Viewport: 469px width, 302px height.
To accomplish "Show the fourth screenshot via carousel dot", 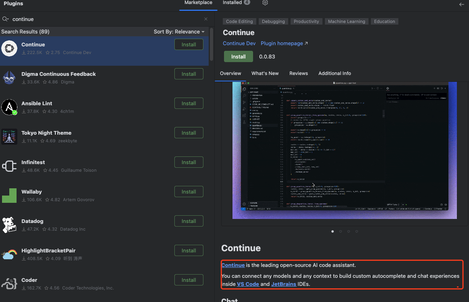I will (356, 231).
